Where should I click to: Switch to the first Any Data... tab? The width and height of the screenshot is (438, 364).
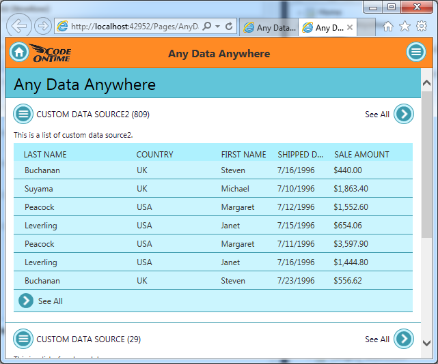pyautogui.click(x=269, y=27)
